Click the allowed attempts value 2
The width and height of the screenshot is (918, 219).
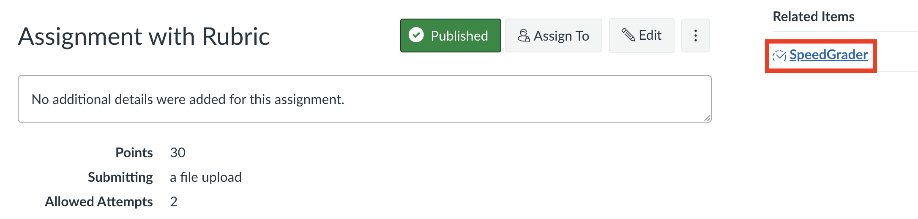(x=174, y=202)
